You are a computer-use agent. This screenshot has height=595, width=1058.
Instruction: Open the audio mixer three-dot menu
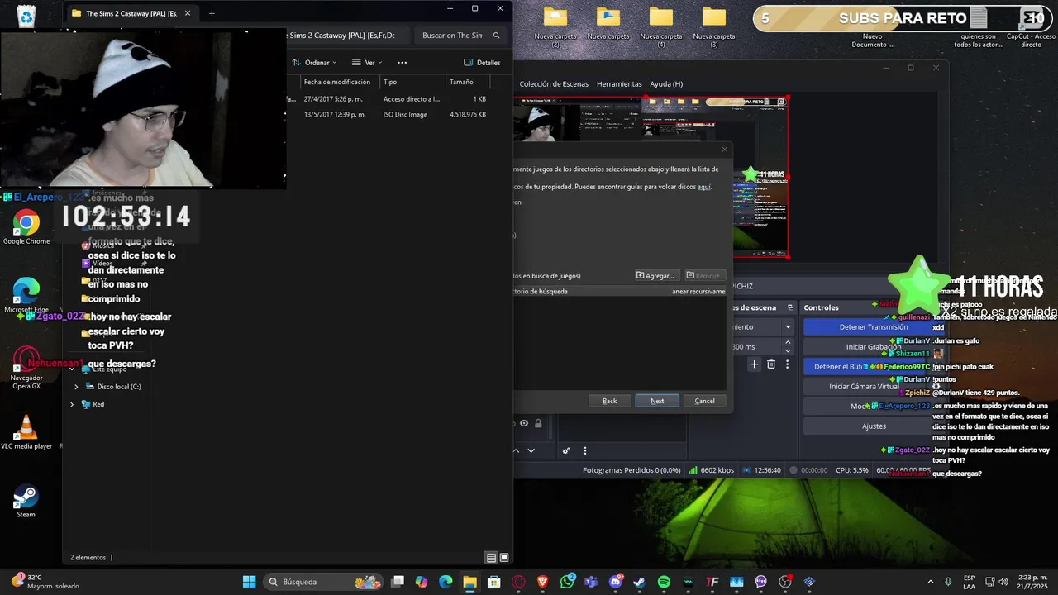[x=585, y=450]
